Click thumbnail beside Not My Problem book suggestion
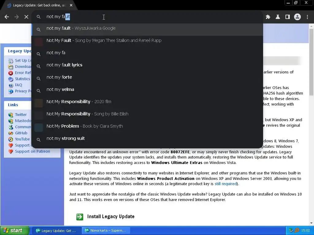314x235 pixels. click(x=38, y=128)
